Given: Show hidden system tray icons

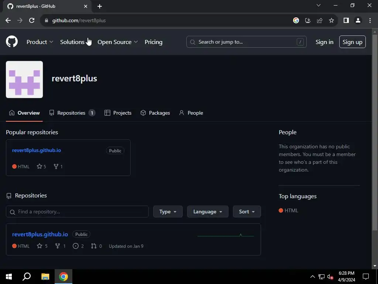Looking at the screenshot, I should (x=312, y=277).
